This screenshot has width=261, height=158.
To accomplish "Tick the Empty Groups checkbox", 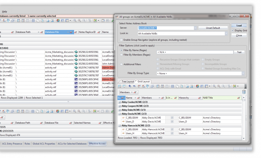I will [203, 59].
